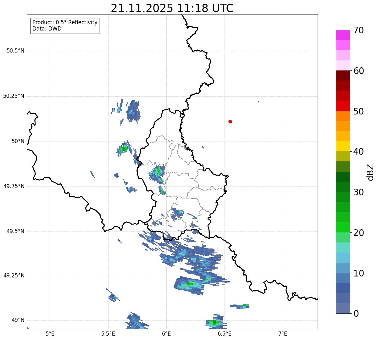The image size is (378, 340).
Task: Click the 6.5°E longitude label
Action: tap(225, 333)
